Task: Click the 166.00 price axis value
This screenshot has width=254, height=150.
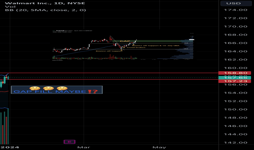Action: tap(235, 43)
